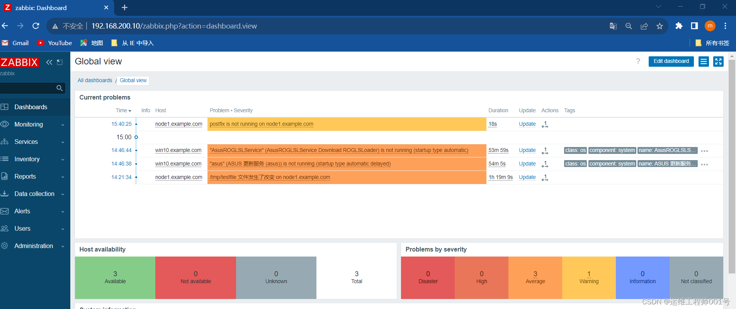Image resolution: width=736 pixels, height=309 pixels.
Task: Open win10.example.com host at 14:46:44
Action: (x=178, y=150)
